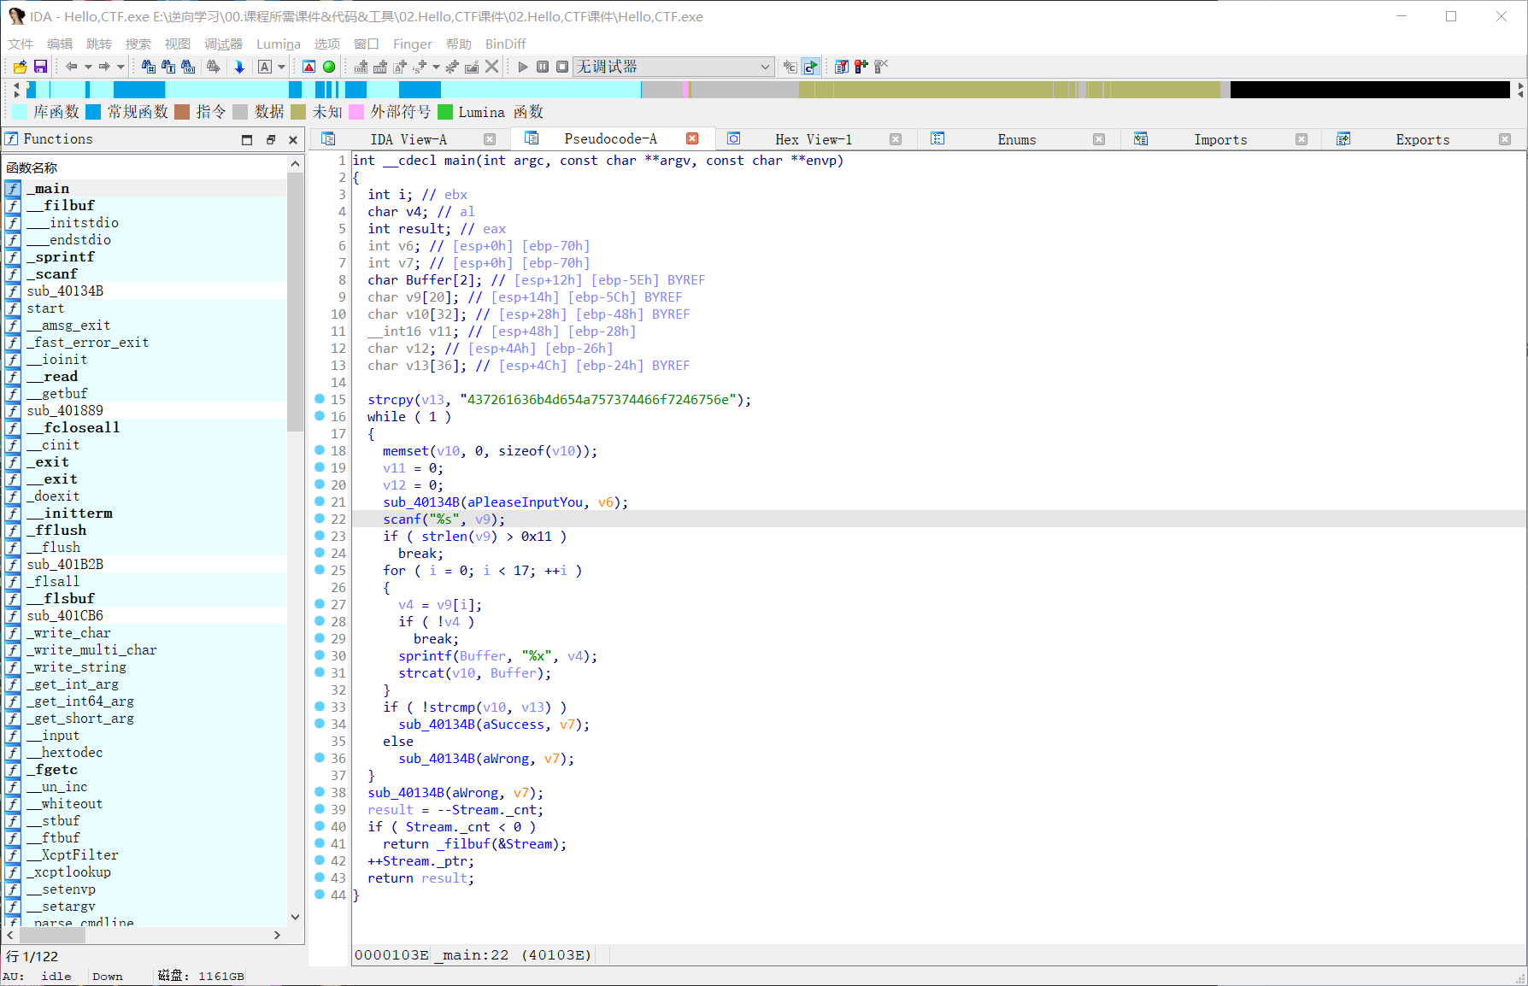Open the Imports tab
The height and width of the screenshot is (986, 1528).
(x=1219, y=139)
